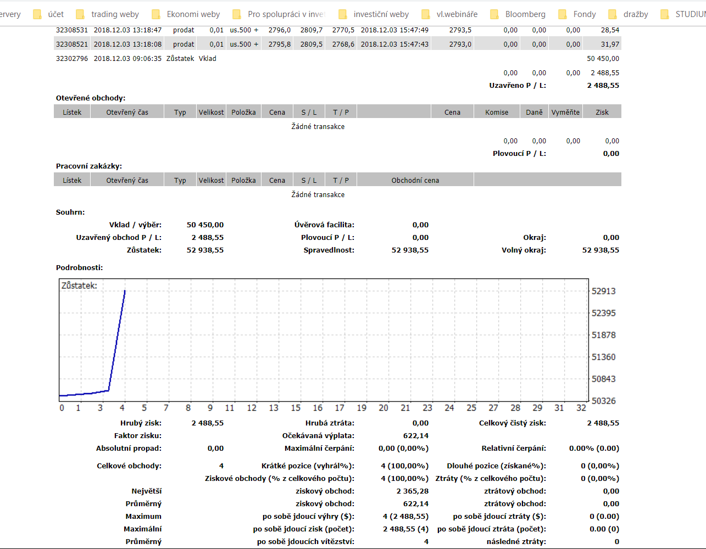The image size is (706, 549).
Task: Click the Krátké pozice (vyhrál%) label
Action: (308, 466)
